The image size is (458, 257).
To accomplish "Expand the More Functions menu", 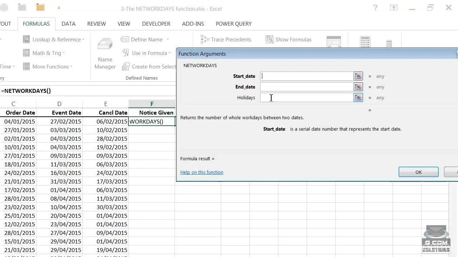I will pyautogui.click(x=48, y=67).
